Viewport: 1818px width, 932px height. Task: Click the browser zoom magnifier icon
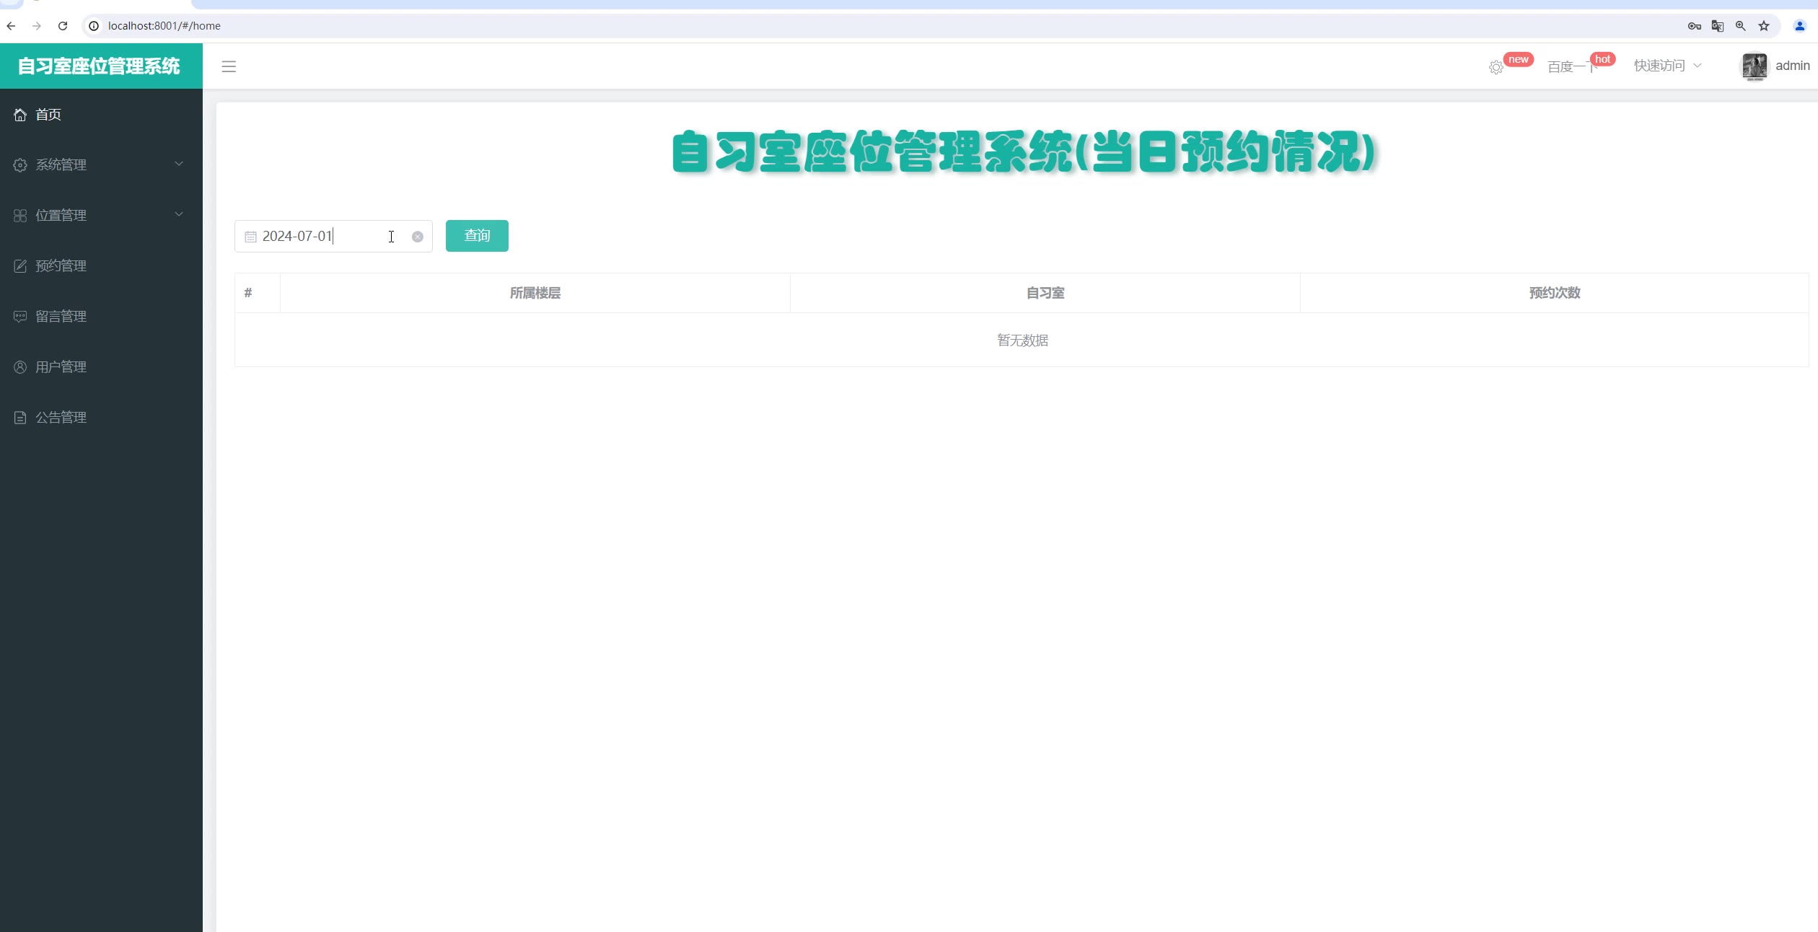pos(1741,26)
